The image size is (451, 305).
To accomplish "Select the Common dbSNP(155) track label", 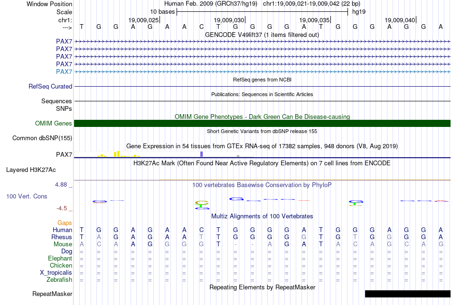I will point(42,138).
